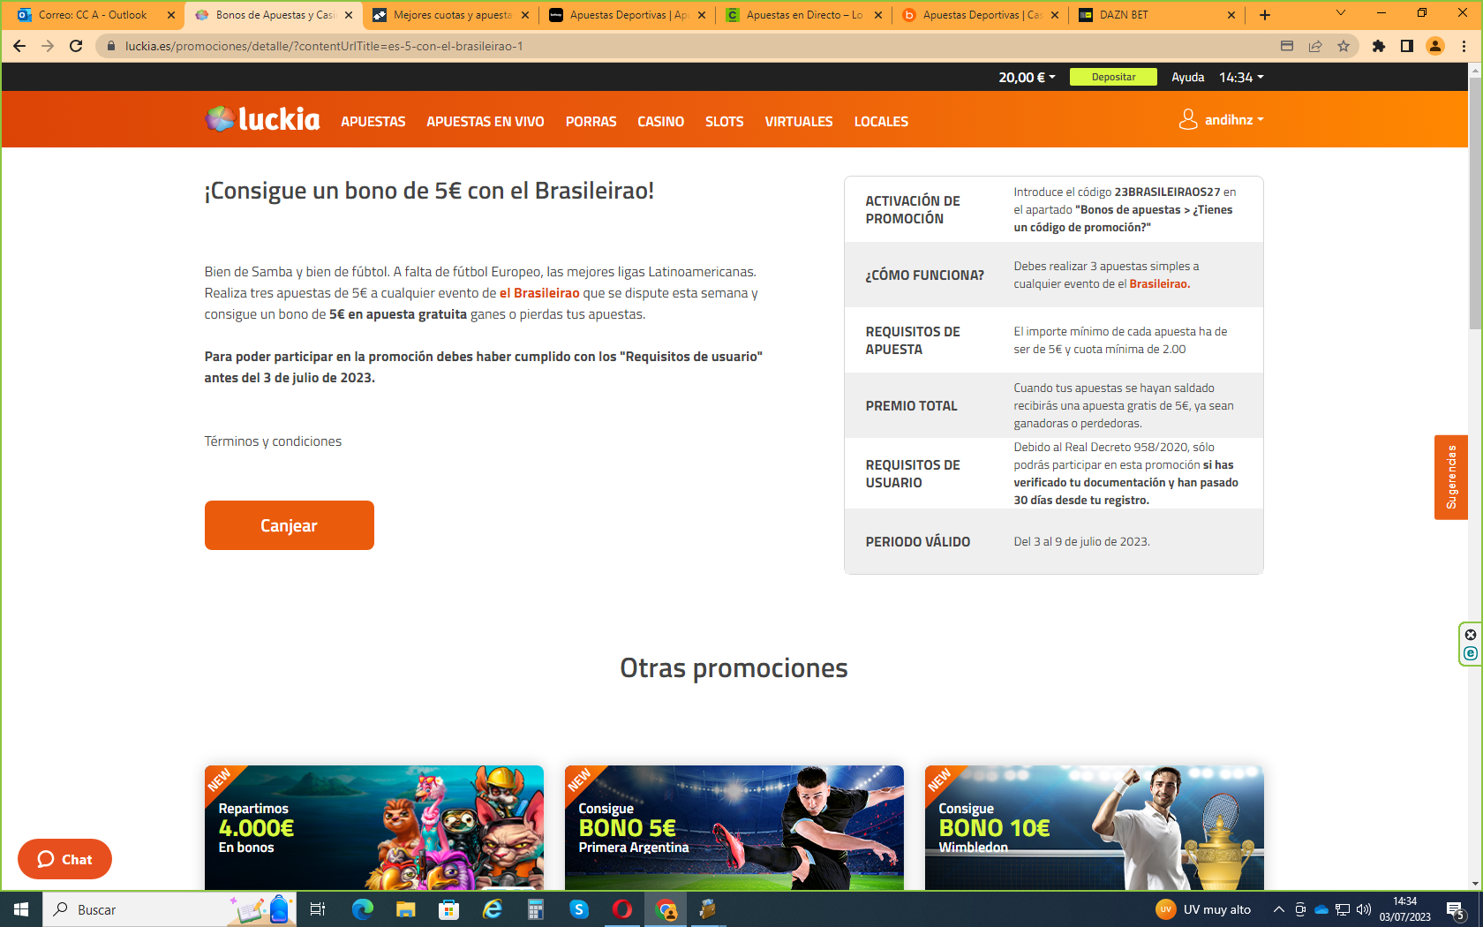Expand the 20,00 € balance dropdown
Viewport: 1483px width, 927px height.
[x=1027, y=78]
